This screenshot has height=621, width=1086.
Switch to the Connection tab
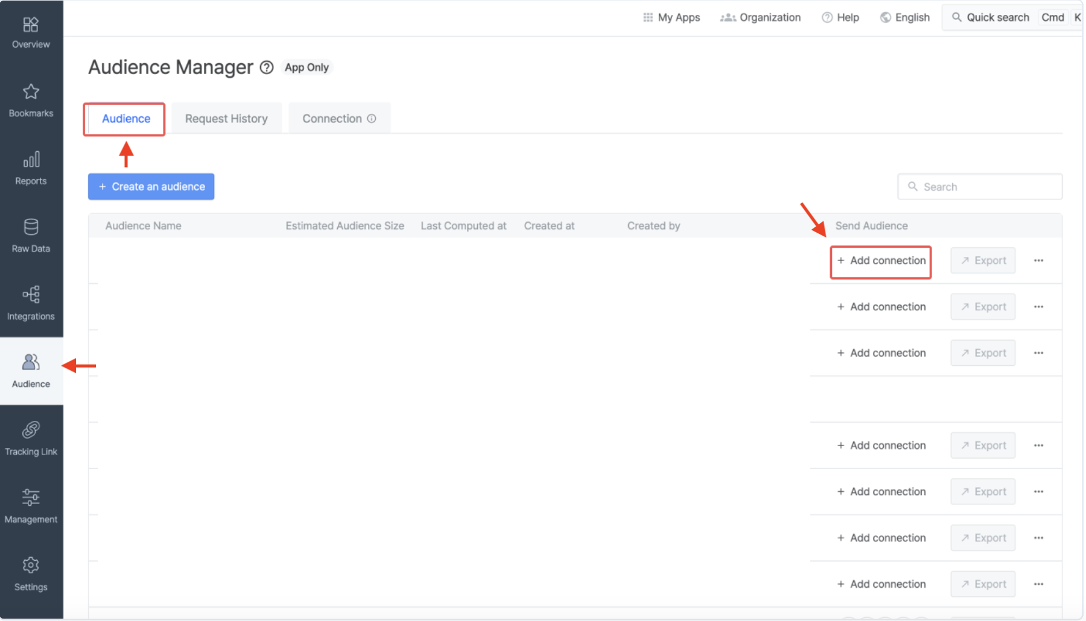coord(339,119)
